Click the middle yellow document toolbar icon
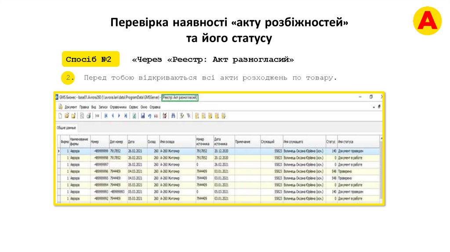Image resolution: width=450 pixels, height=252 pixels. (210, 116)
